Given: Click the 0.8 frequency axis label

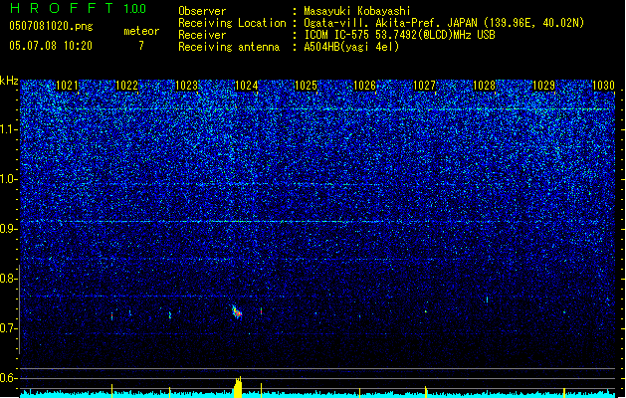Looking at the screenshot, I should click(x=9, y=279).
